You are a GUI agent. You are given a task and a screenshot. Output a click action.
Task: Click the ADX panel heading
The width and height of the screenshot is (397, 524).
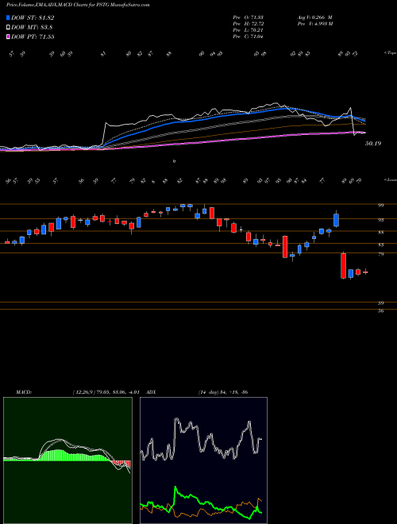[152, 392]
